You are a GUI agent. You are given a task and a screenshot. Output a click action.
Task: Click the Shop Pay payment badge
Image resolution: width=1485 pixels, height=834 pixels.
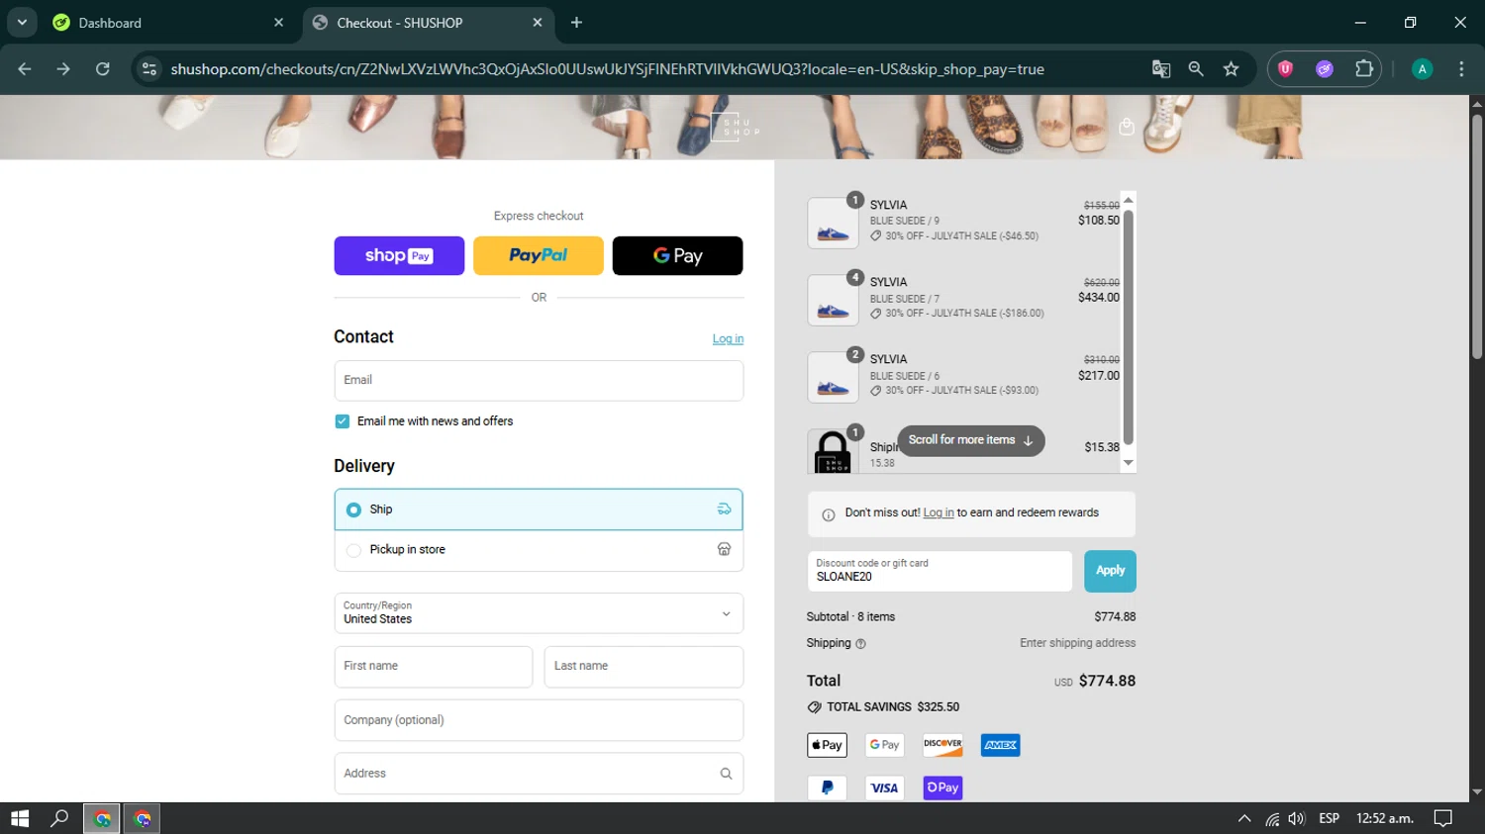pos(942,788)
